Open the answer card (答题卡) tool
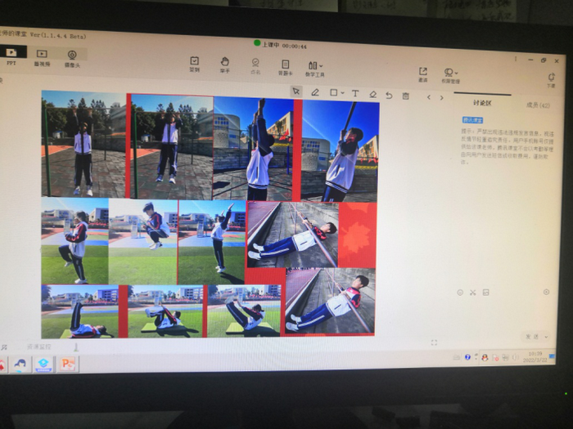The height and width of the screenshot is (429, 573). (285, 66)
